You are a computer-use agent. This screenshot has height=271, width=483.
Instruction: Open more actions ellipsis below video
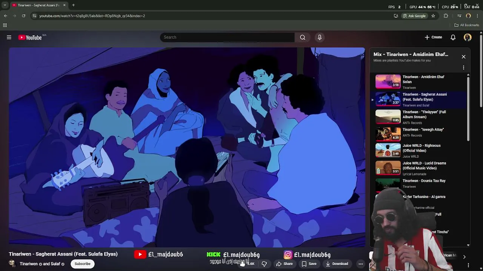[x=361, y=264]
